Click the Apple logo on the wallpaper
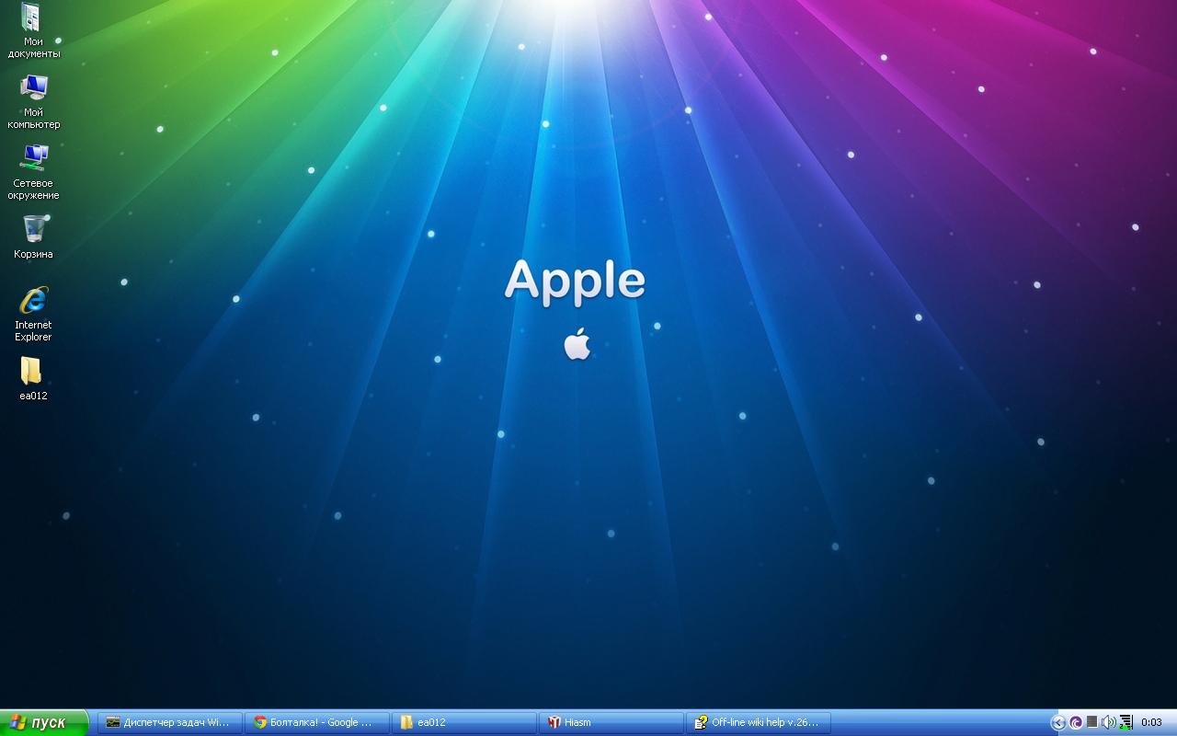The height and width of the screenshot is (736, 1177). tap(577, 343)
